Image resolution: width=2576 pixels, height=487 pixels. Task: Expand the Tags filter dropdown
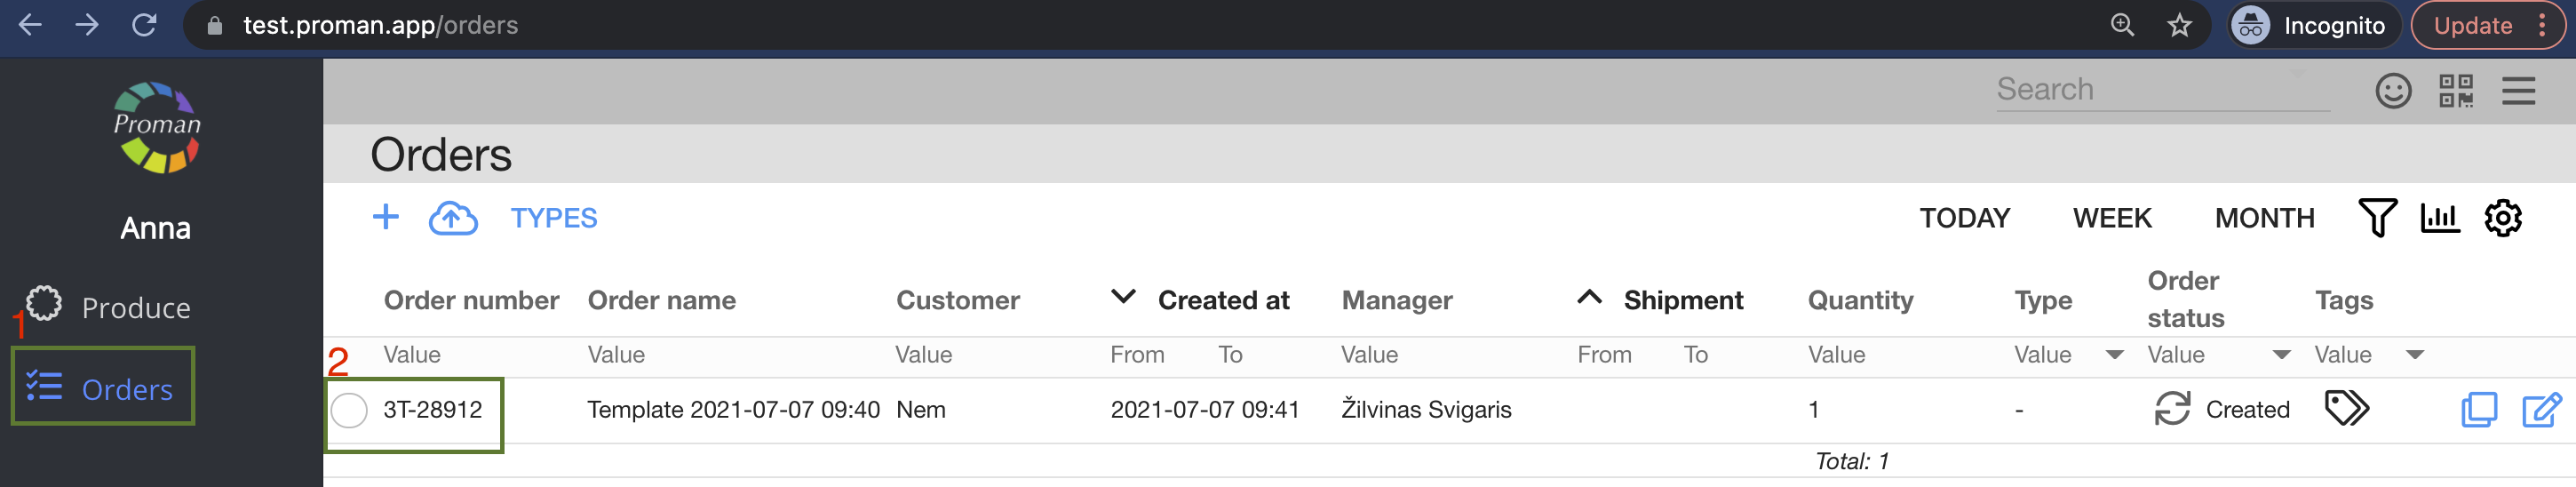coord(2414,355)
